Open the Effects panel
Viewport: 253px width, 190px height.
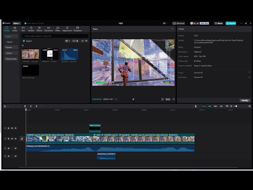click(x=39, y=29)
